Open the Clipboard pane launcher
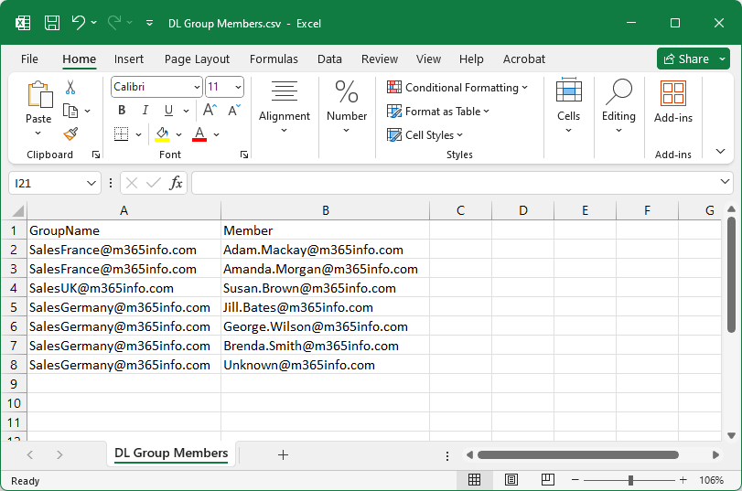This screenshot has height=491, width=742. pos(96,155)
